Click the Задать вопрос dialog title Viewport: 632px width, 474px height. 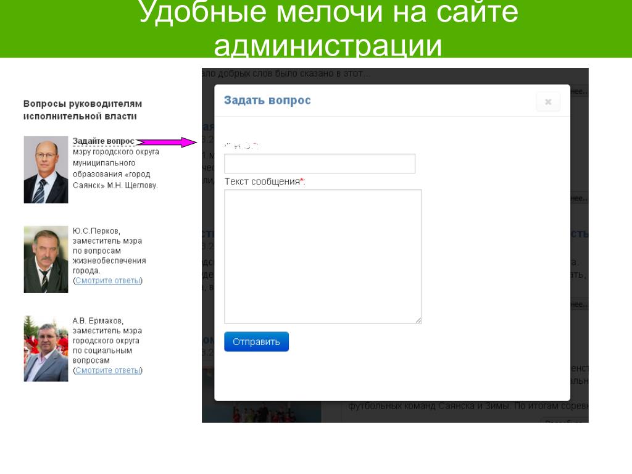tap(267, 101)
